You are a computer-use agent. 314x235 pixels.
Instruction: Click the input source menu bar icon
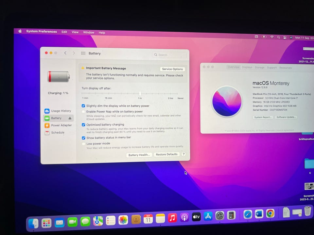click(x=256, y=37)
